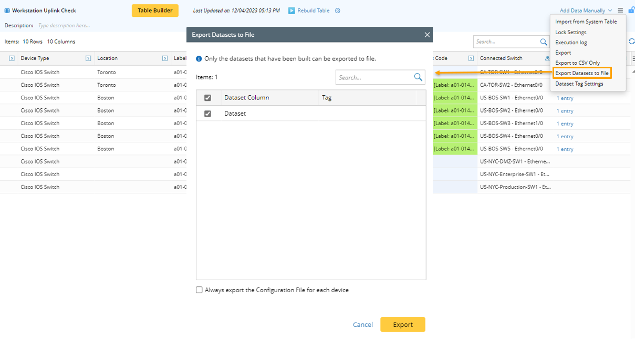635x339 pixels.
Task: Select Import from System Table menu item
Action: (586, 22)
